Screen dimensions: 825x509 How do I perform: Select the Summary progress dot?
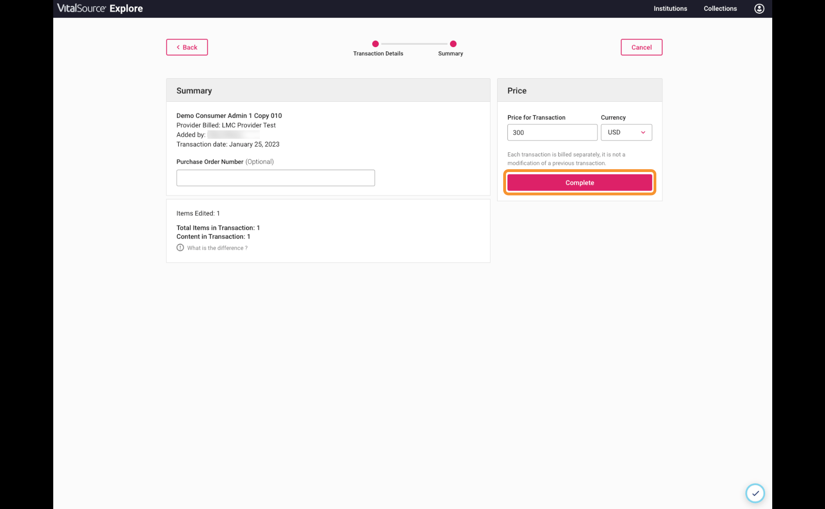click(x=453, y=43)
